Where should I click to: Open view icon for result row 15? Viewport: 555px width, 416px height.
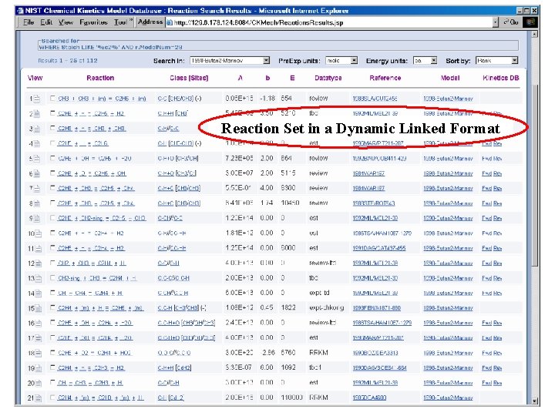tap(39, 308)
